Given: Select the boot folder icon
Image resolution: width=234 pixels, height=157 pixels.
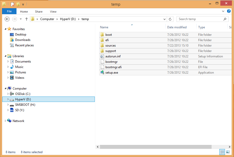Looking at the screenshot, I should (102, 34).
